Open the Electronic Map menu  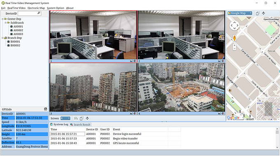coord(36,8)
